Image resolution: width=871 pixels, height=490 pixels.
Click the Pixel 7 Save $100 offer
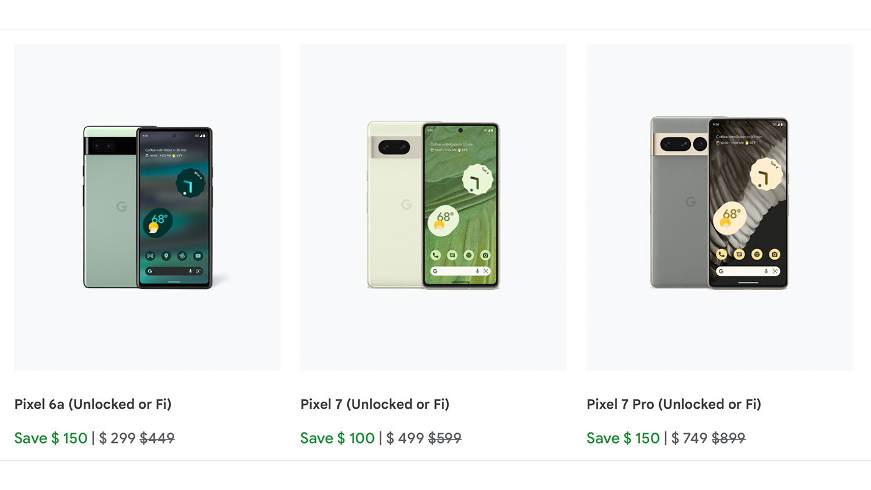[x=337, y=438]
